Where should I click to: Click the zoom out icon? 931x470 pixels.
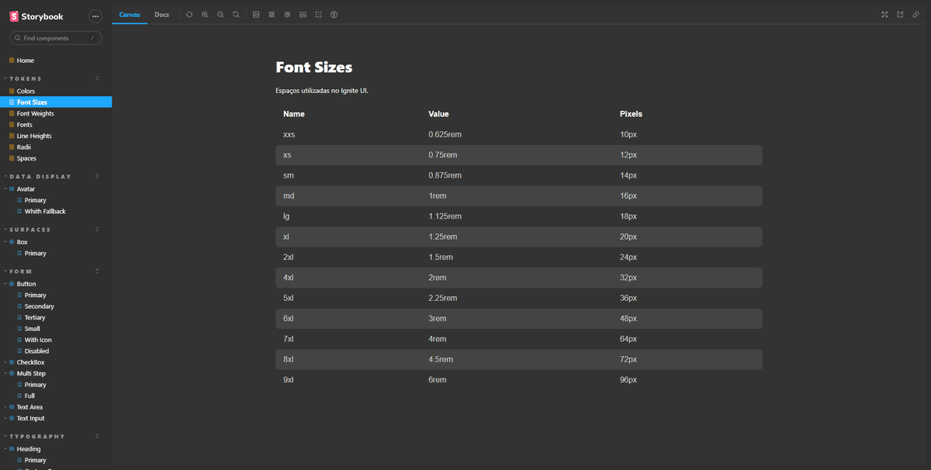click(220, 15)
